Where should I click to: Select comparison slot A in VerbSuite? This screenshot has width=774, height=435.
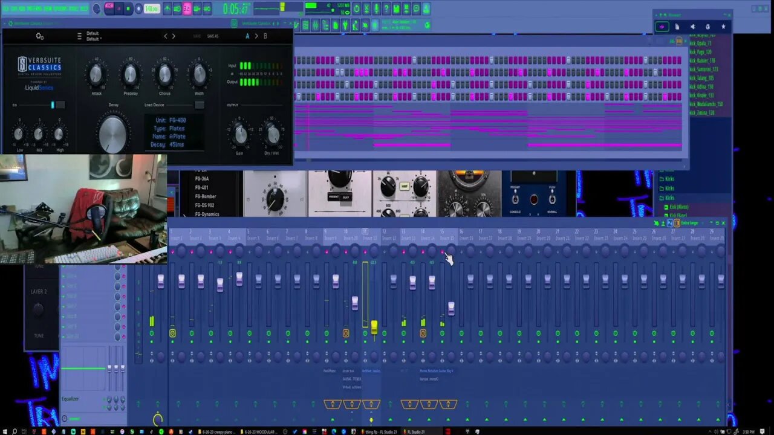pyautogui.click(x=247, y=36)
